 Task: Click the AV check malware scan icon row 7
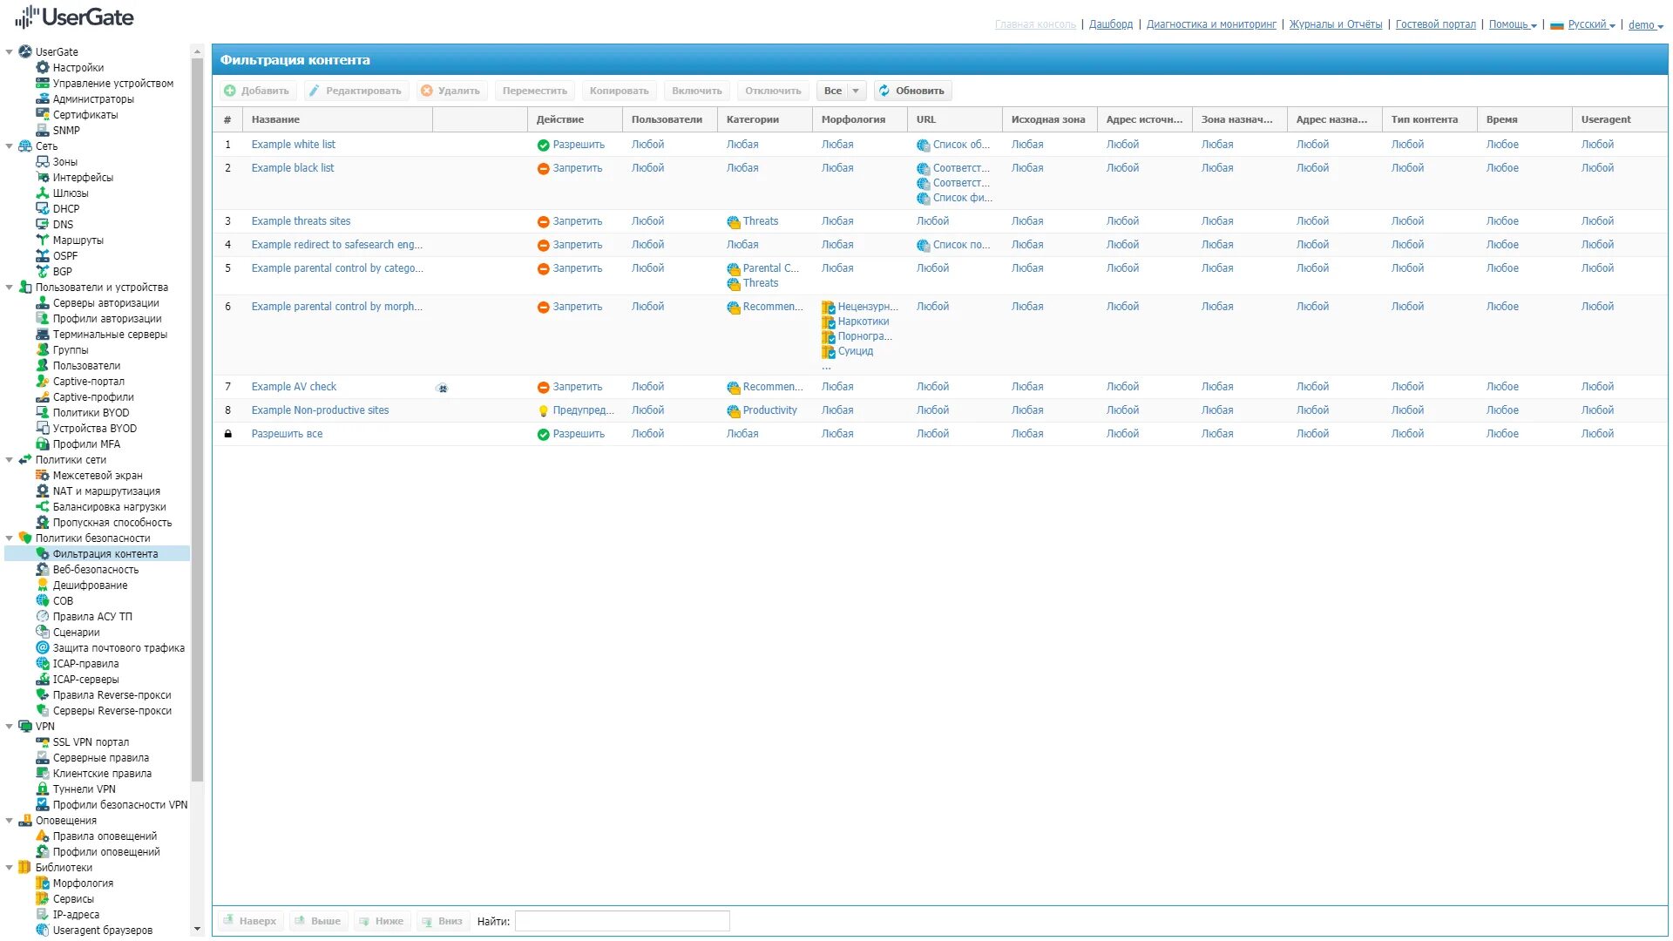coord(443,387)
